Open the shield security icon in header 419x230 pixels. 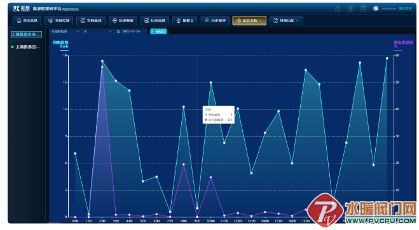point(350,8)
